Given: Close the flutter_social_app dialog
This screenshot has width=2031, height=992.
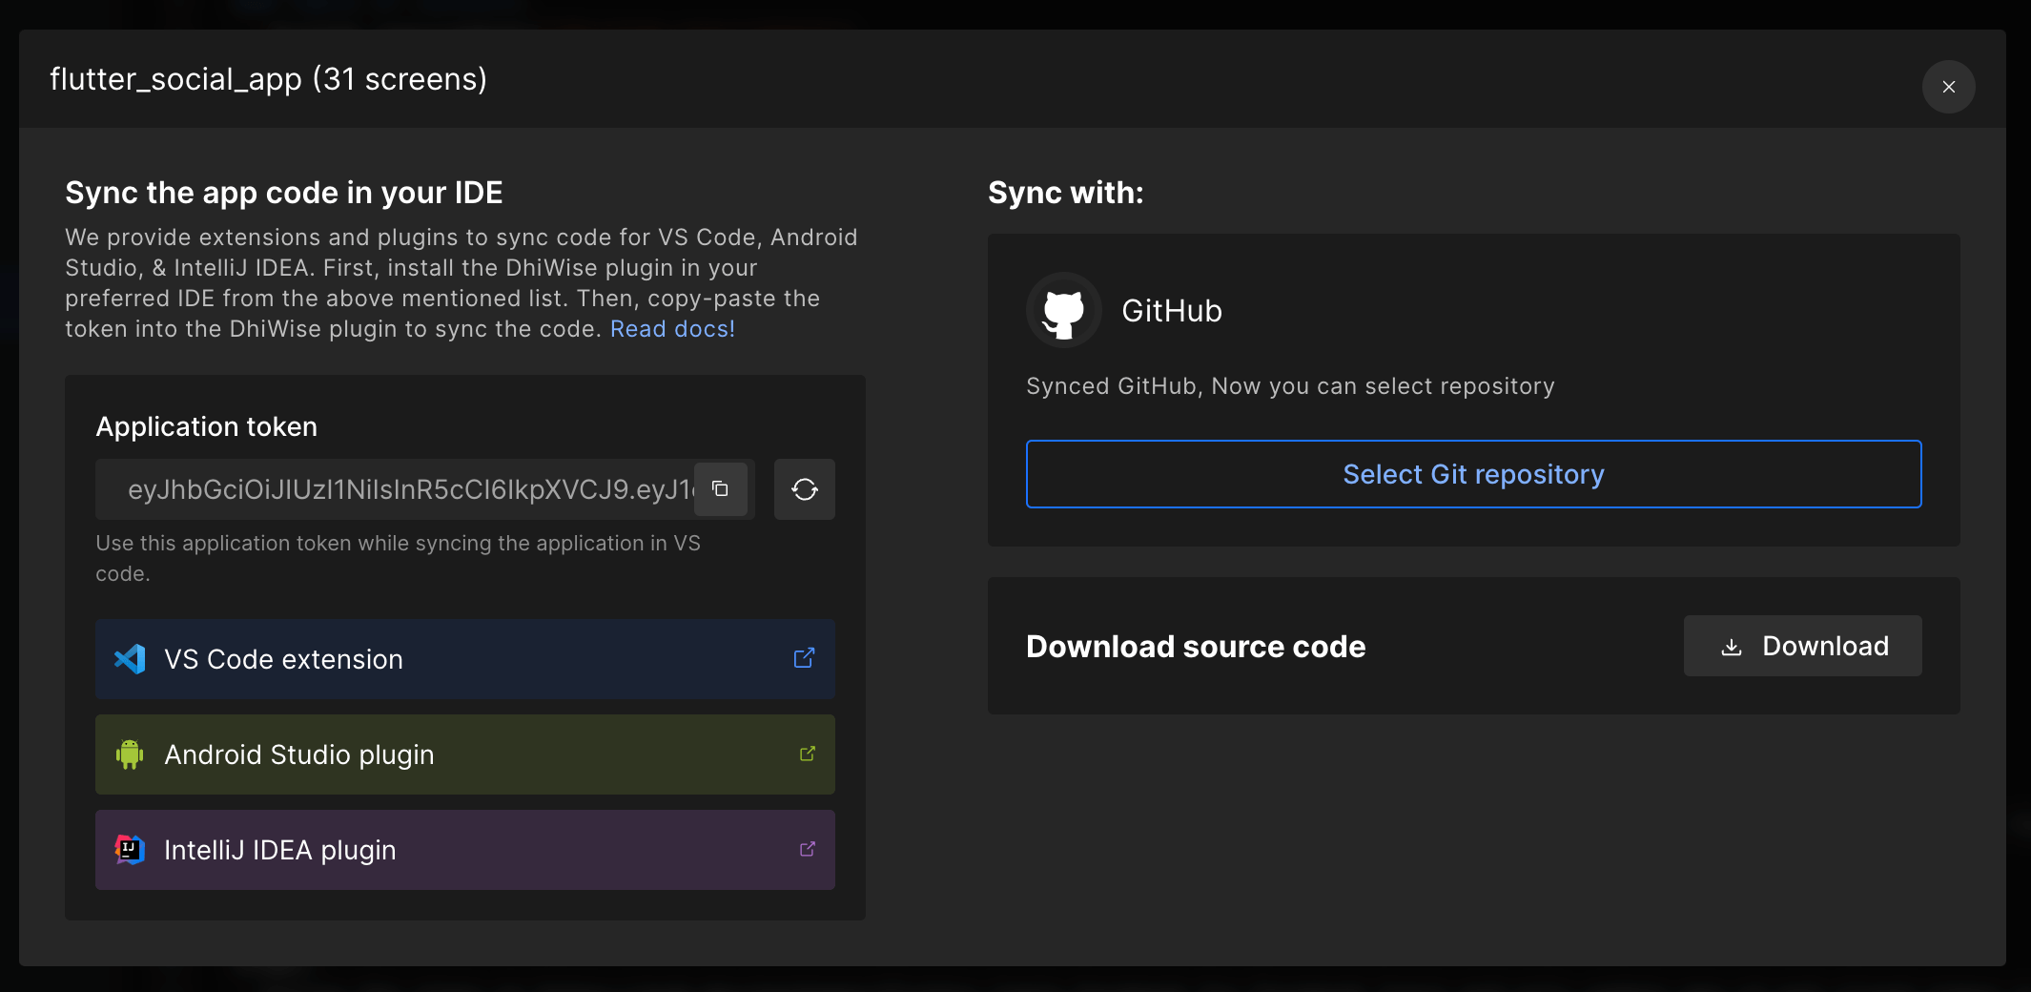Looking at the screenshot, I should tap(1949, 87).
